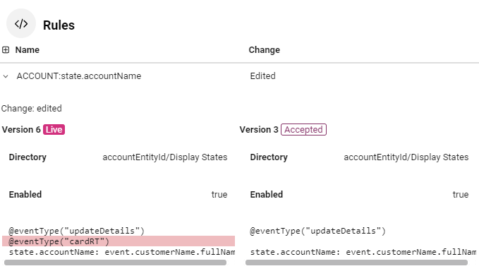Click Version 6 directory path value
Screen dimensions: 479x271
pyautogui.click(x=165, y=157)
